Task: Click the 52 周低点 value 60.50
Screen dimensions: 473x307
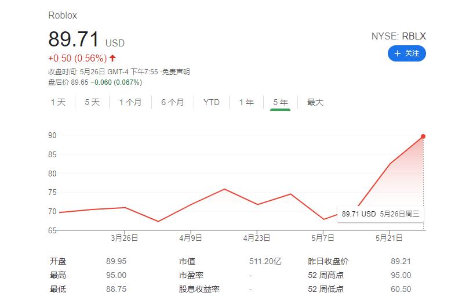Action: tap(401, 289)
